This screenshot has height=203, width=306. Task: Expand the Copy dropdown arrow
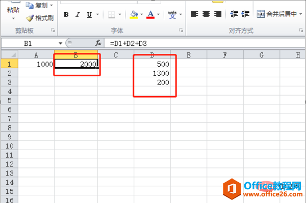[52, 6]
